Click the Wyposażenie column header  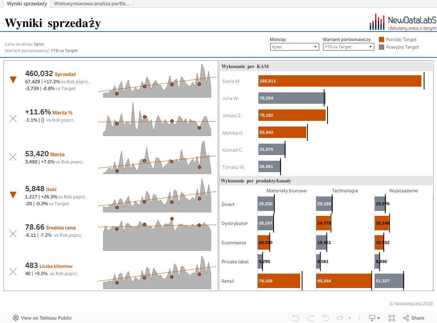(x=403, y=191)
